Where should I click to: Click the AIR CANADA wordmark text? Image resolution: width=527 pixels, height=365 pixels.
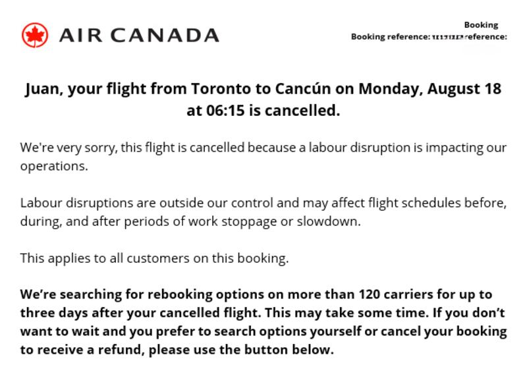138,36
